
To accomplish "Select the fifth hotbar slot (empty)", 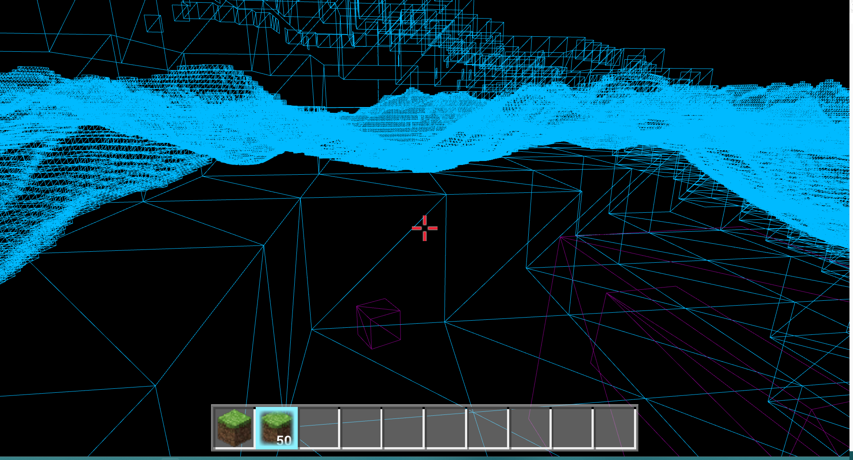I will coord(404,428).
